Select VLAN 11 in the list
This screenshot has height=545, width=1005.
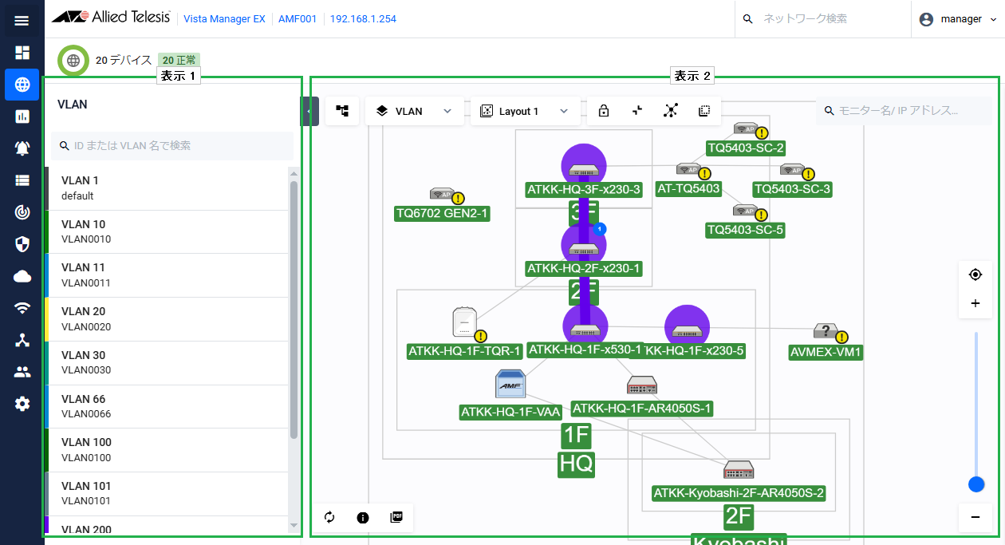pos(167,275)
